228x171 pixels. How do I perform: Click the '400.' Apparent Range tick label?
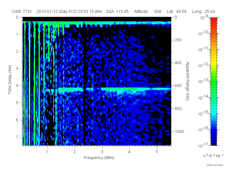(179, 63)
